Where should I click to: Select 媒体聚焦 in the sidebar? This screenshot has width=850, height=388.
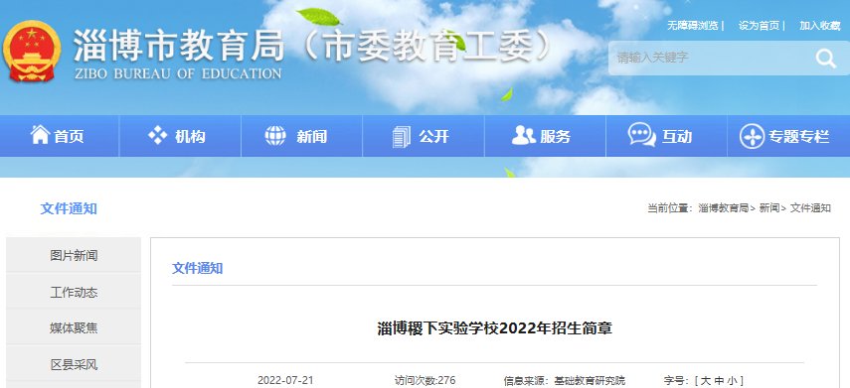[74, 327]
